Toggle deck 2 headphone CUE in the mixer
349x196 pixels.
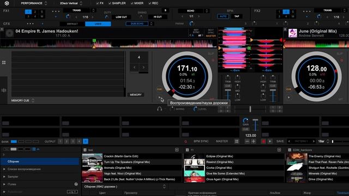pos(273,86)
